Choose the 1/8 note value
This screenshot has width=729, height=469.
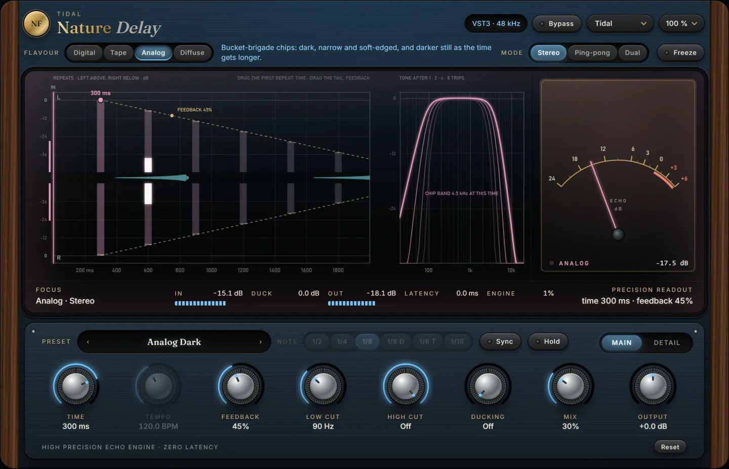click(x=367, y=342)
